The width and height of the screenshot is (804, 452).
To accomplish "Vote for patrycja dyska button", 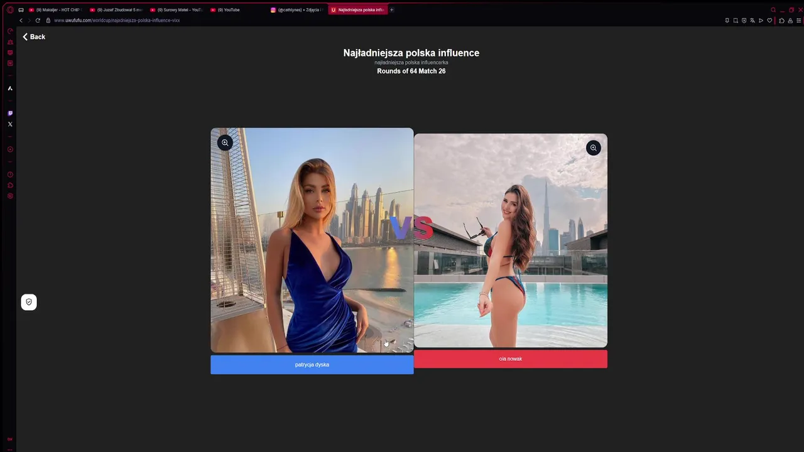I will pyautogui.click(x=312, y=365).
